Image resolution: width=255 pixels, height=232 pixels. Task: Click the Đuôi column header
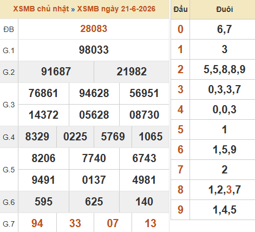225,9
